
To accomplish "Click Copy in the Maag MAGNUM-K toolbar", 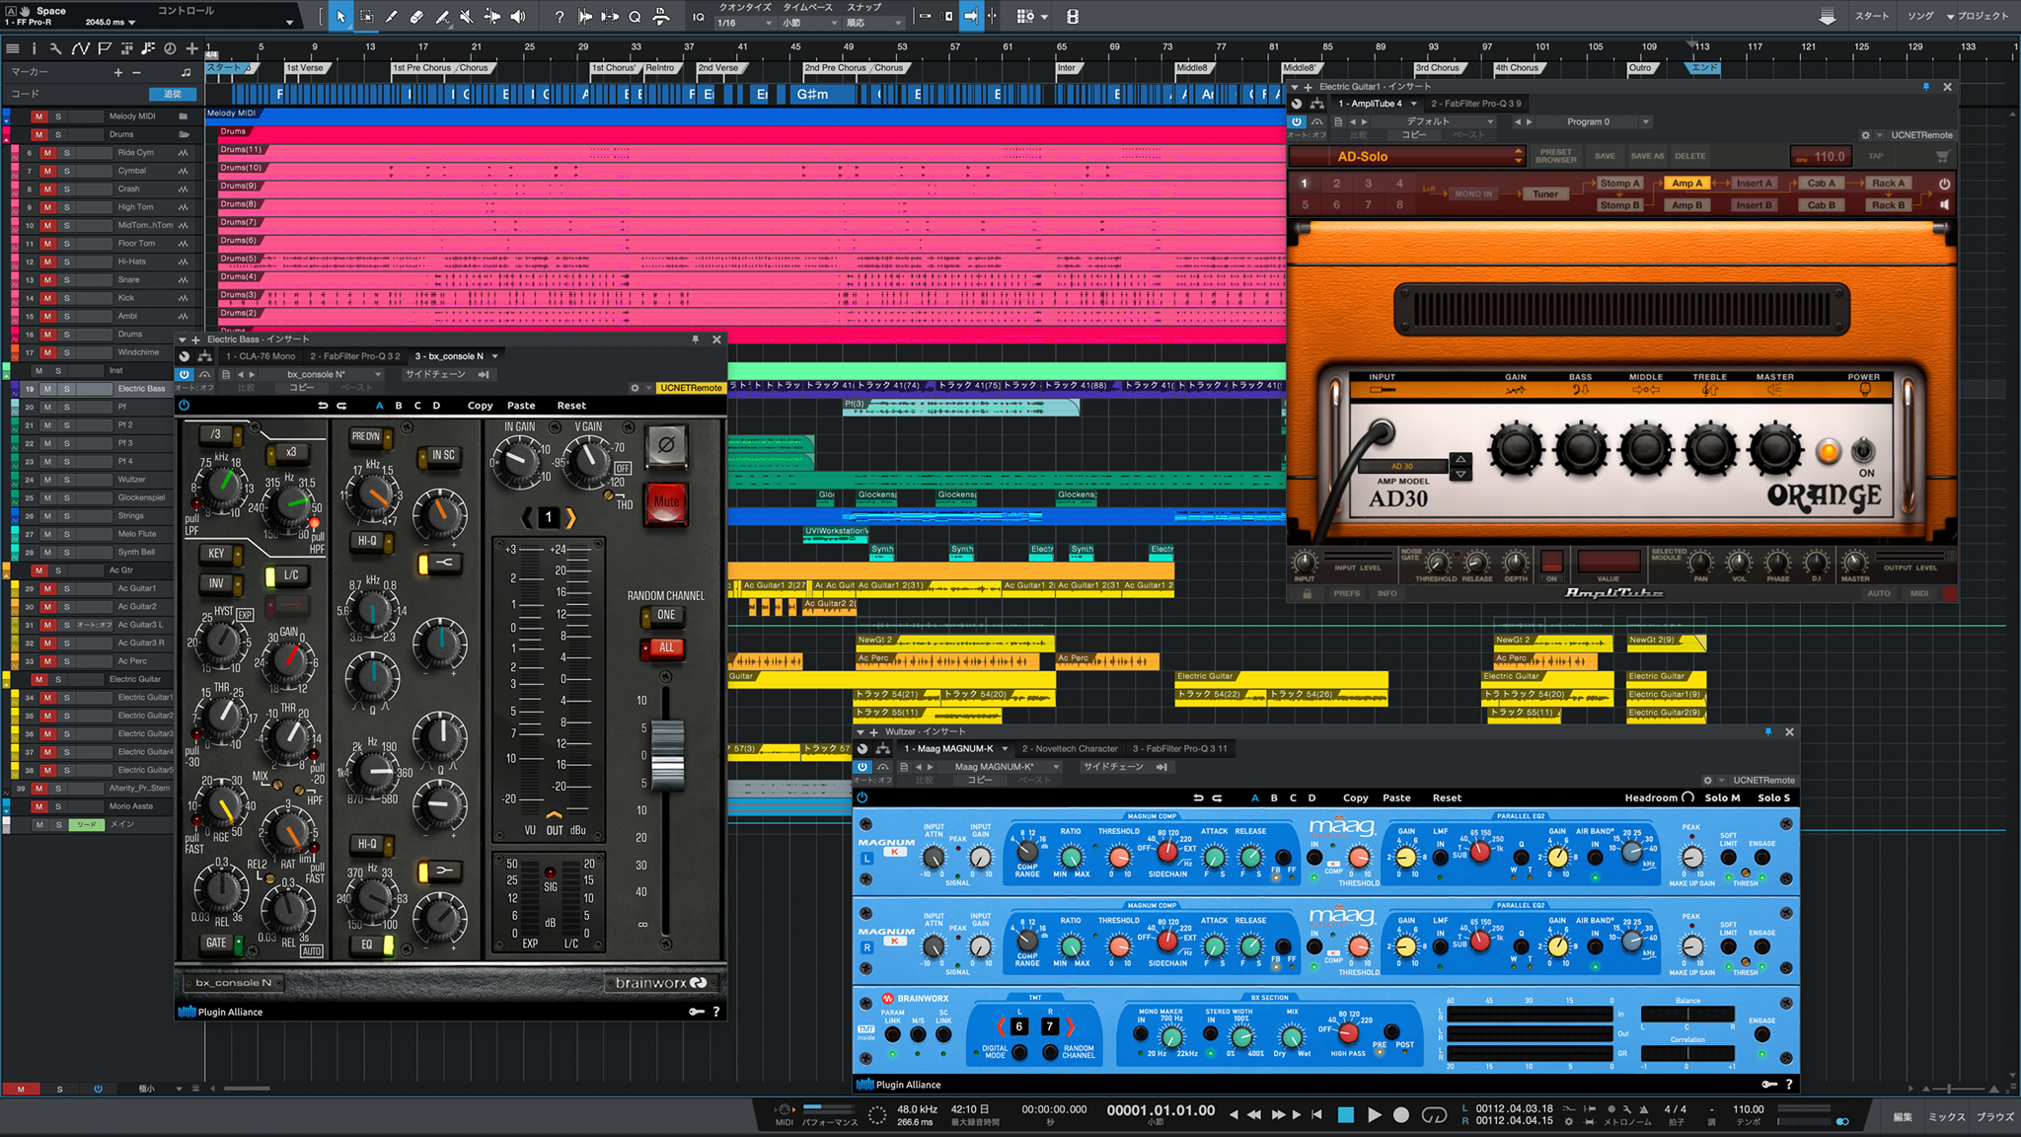I will (1355, 798).
